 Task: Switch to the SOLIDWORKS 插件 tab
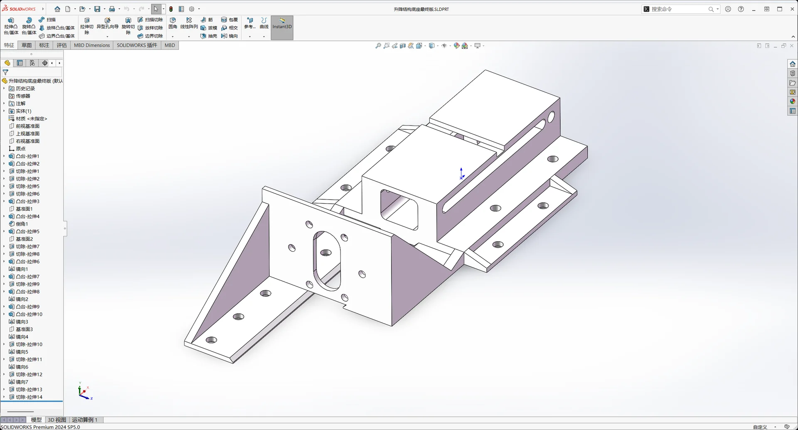(x=137, y=45)
